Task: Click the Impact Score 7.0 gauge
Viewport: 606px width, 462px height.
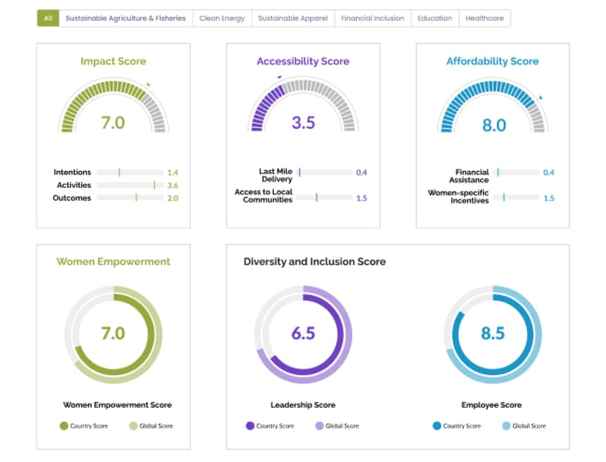Action: click(113, 106)
